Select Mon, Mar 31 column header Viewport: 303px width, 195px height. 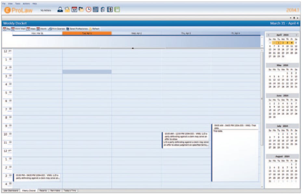point(37,33)
